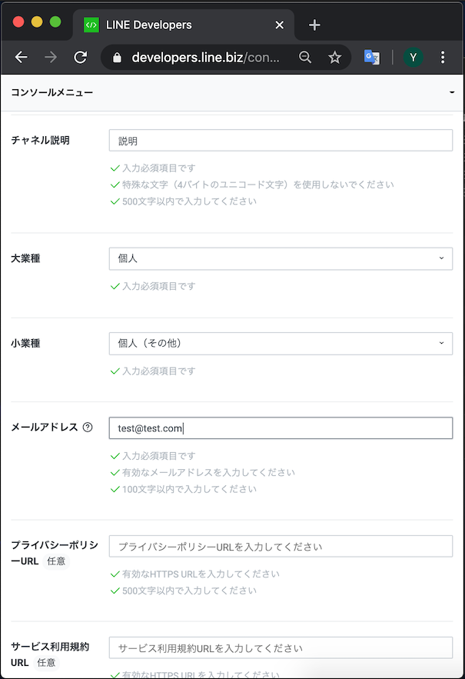Click the メールアドレス label text
This screenshot has height=679, width=465.
(44, 428)
